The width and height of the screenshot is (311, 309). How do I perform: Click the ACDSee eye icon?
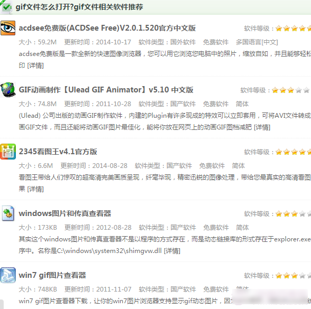(8, 28)
